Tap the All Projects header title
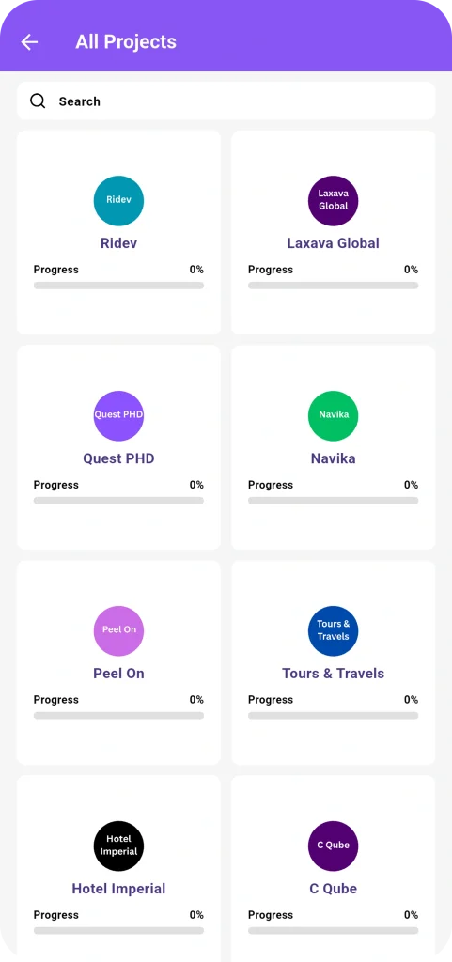Screen dimensions: 452x962 126,41
